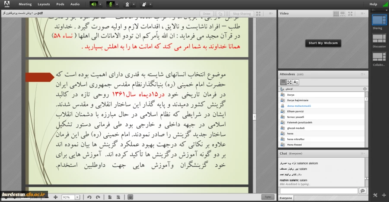The image size is (389, 202).
Task: Select the hand pan tool
Action: 131,197
